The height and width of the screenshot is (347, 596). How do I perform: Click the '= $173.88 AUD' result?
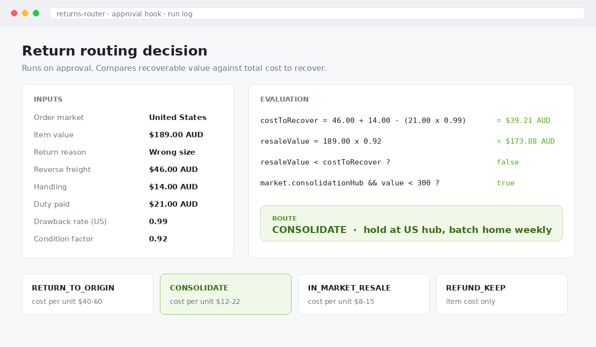tap(525, 141)
